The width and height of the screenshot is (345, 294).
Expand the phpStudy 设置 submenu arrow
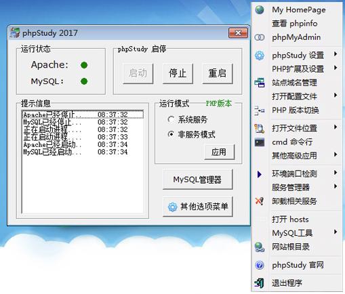click(x=336, y=54)
